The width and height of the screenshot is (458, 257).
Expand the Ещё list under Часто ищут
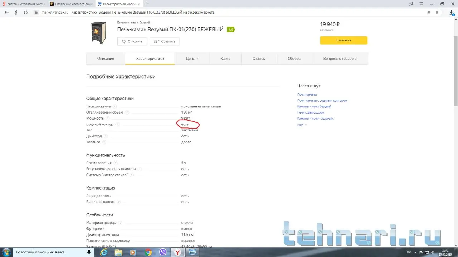point(302,125)
